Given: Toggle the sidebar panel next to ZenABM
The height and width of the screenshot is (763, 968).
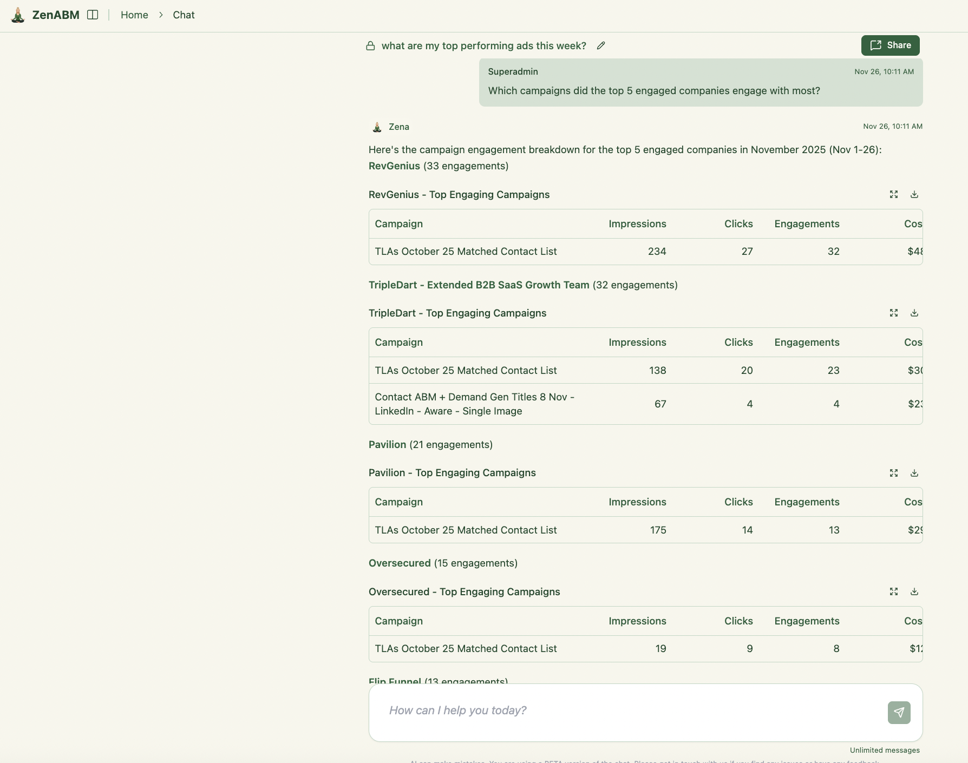Looking at the screenshot, I should click(x=93, y=15).
